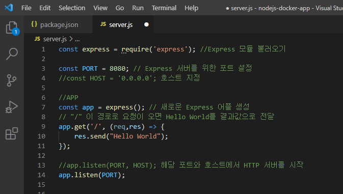Click the 'require' keyword on line 1
The image size is (343, 194).
coord(135,49)
